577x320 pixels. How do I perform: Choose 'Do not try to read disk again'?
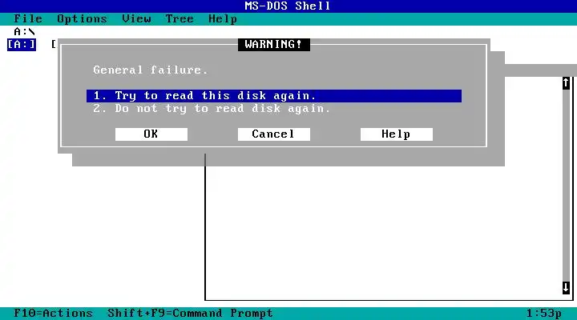tap(212, 109)
